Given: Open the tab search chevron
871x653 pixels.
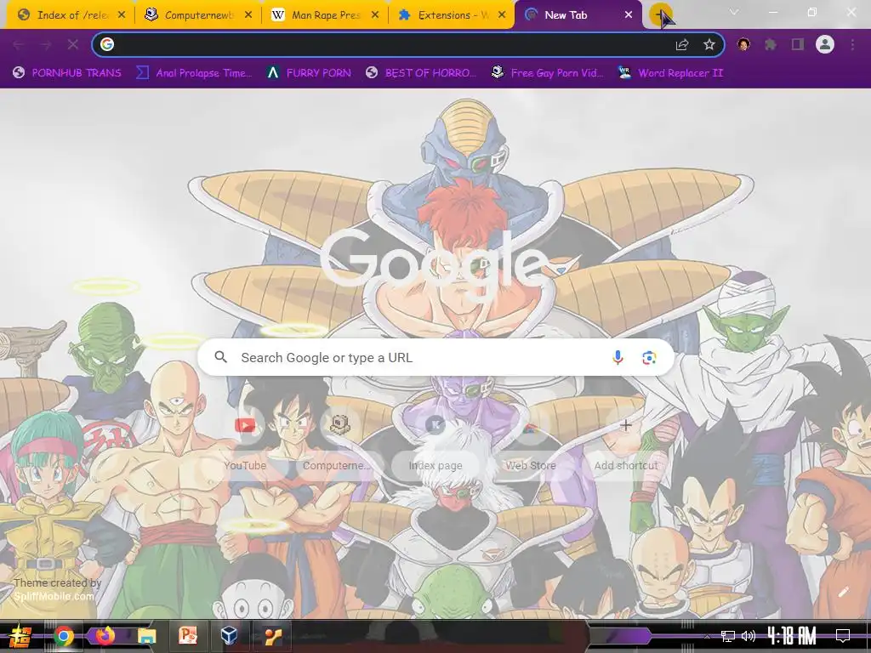Looking at the screenshot, I should pyautogui.click(x=734, y=12).
